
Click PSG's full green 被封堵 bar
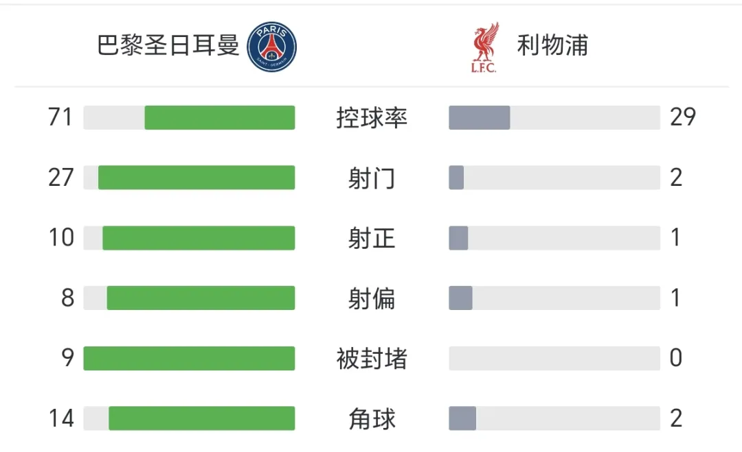click(190, 359)
